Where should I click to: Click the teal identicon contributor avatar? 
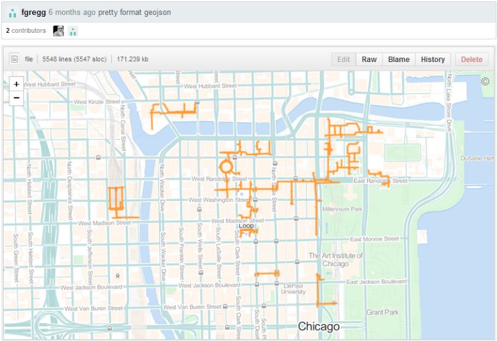coord(73,31)
